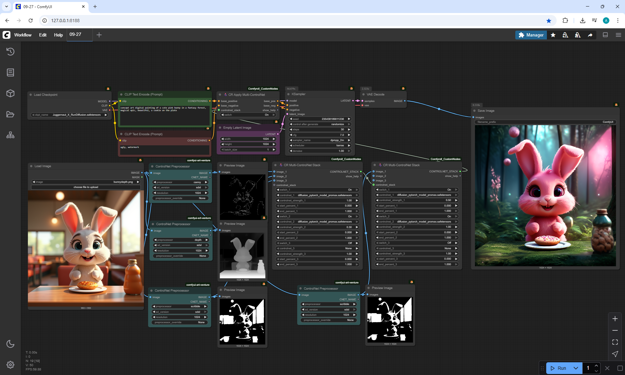
Task: Toggle switch_2 in the second Multi-ControlNet Stack
Action: pyautogui.click(x=417, y=216)
